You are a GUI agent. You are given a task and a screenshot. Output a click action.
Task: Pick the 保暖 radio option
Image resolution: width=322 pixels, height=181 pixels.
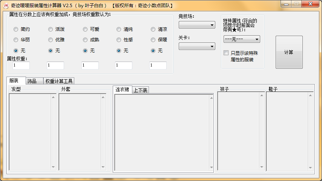[153, 40]
